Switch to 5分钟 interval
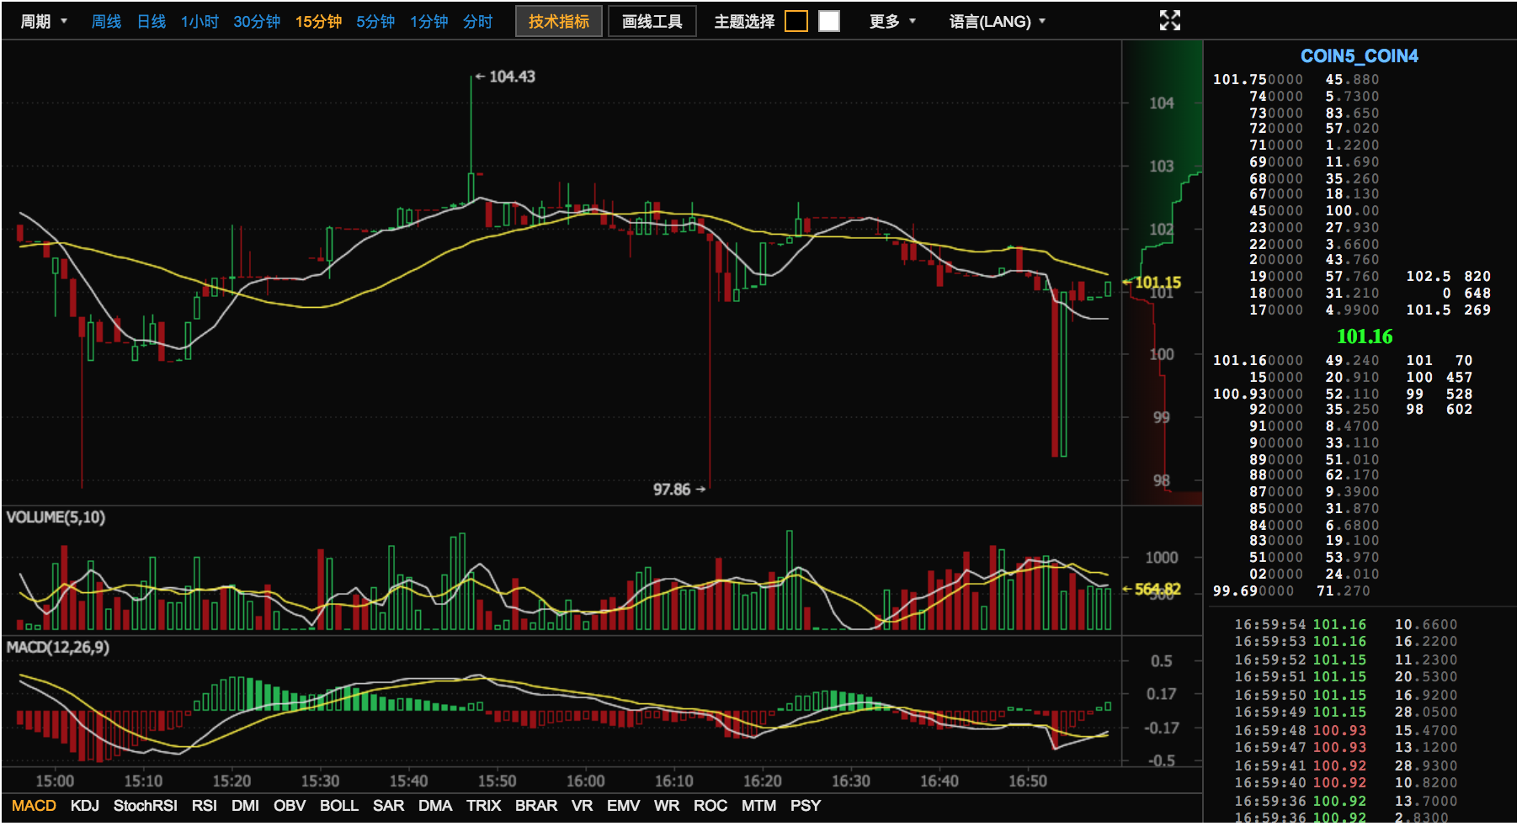This screenshot has height=826, width=1522. (x=375, y=22)
